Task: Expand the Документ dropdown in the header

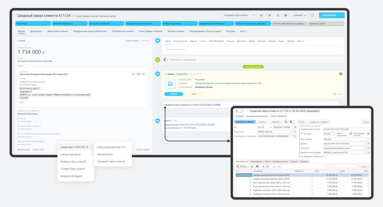Action: [x=299, y=15]
